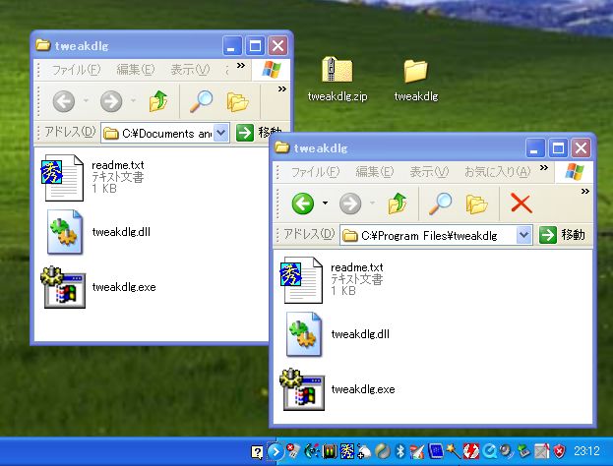This screenshot has height=466, width=613.
Task: Expand toolbar chevron in Program Files window
Action: 585,191
